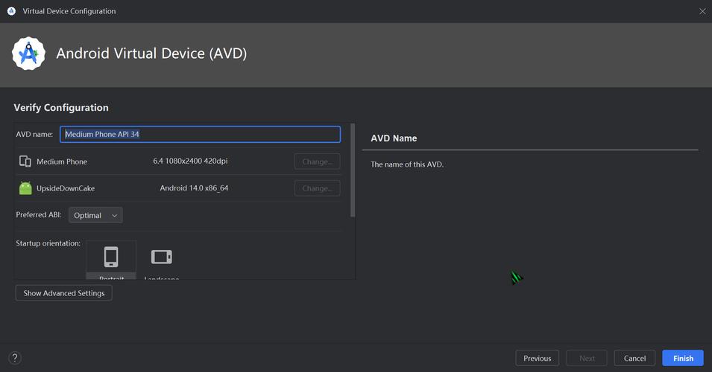Open the Preferred ABI dropdown
Screen dimensions: 712x372
click(95, 215)
